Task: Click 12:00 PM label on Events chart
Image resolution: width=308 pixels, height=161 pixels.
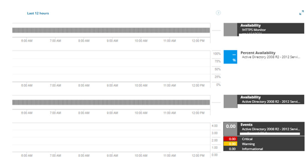Action: pyautogui.click(x=198, y=156)
